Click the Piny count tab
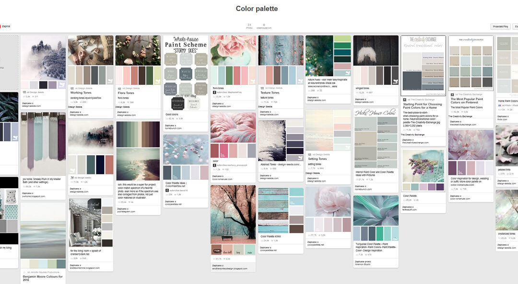518x284 pixels. coord(249,26)
